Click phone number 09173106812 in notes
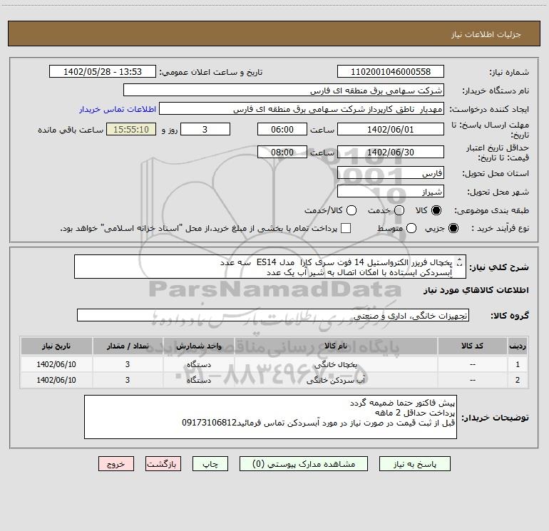Screen dimensions: 549x531 pyautogui.click(x=210, y=423)
